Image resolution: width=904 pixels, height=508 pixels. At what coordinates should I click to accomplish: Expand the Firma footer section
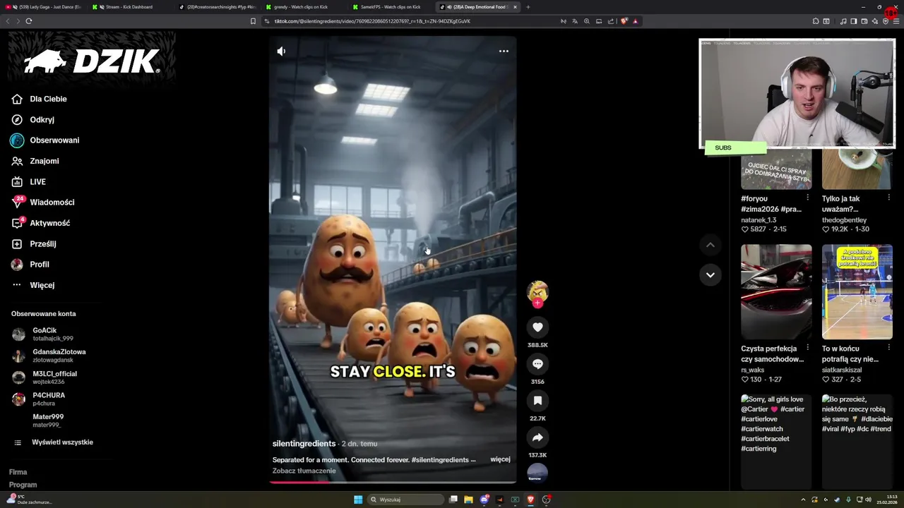18,472
